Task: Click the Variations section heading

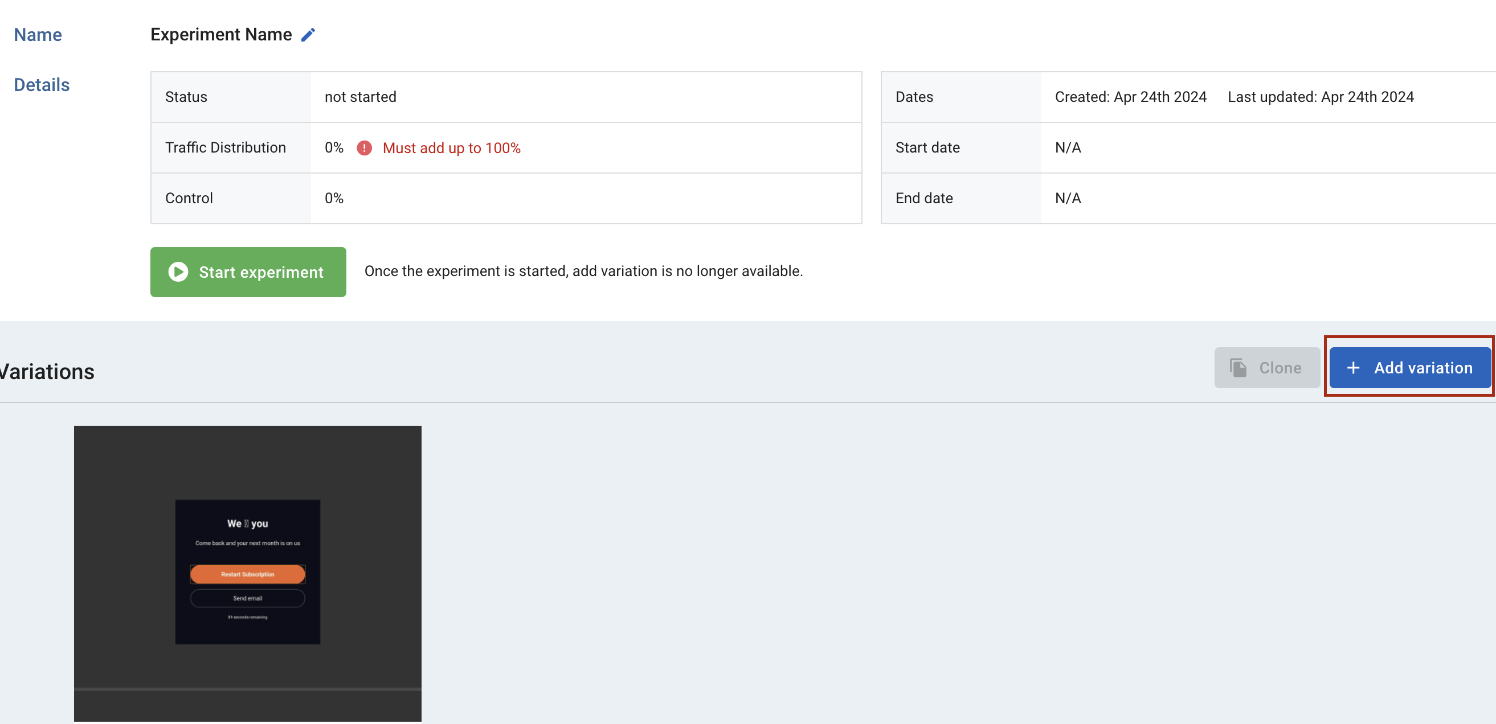Action: point(47,371)
